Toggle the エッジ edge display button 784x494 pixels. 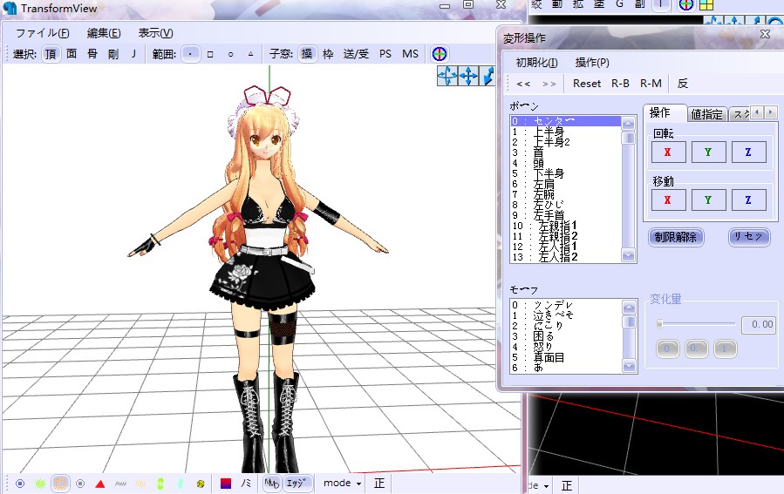click(x=296, y=484)
